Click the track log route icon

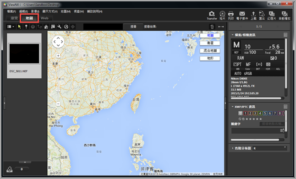point(39,27)
